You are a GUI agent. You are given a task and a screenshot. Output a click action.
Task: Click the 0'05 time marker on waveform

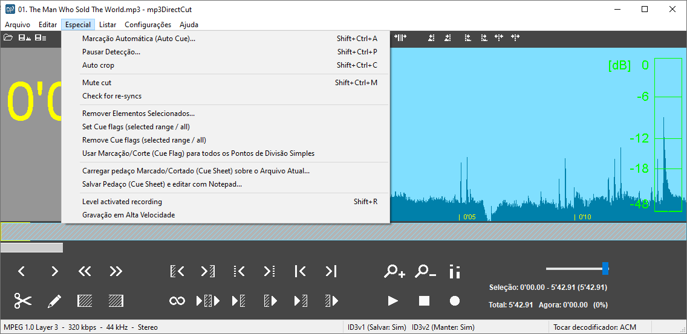click(467, 217)
